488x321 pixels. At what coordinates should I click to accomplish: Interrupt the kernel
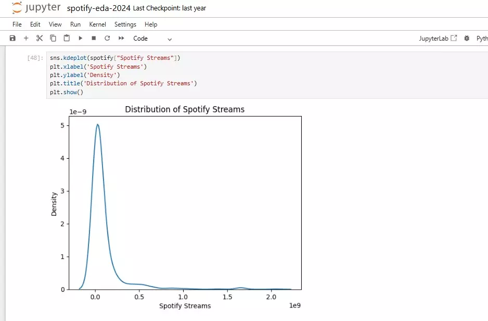point(94,38)
